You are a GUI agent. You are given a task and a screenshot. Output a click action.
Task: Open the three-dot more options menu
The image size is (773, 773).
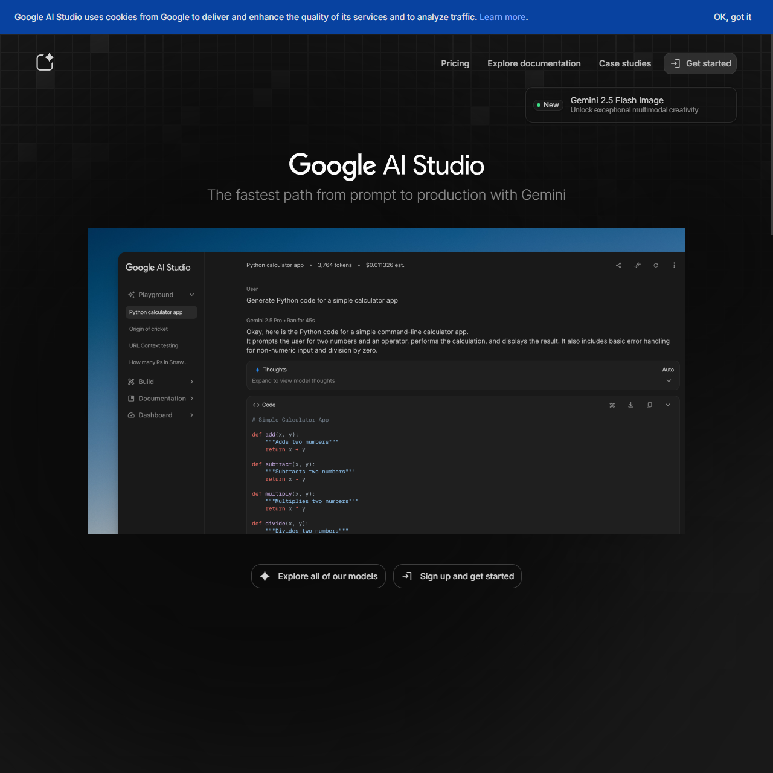point(674,265)
